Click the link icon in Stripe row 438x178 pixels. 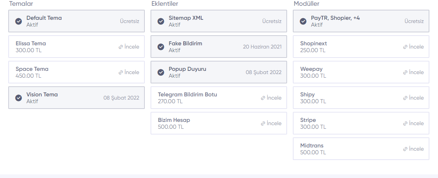point(405,123)
